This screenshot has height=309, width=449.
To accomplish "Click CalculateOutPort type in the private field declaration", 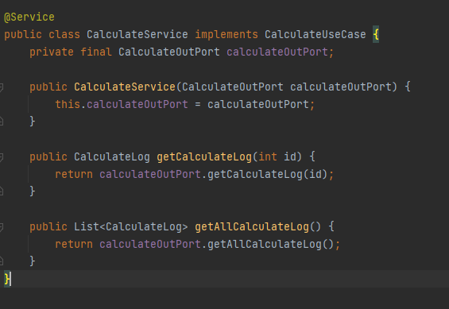I will (x=169, y=52).
